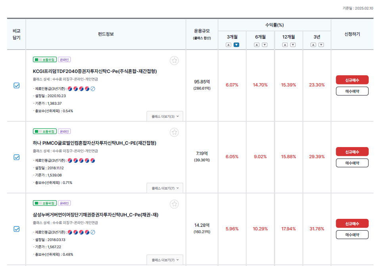Click 매수예약 for KCGI프리덤TDF2040

click(x=352, y=91)
